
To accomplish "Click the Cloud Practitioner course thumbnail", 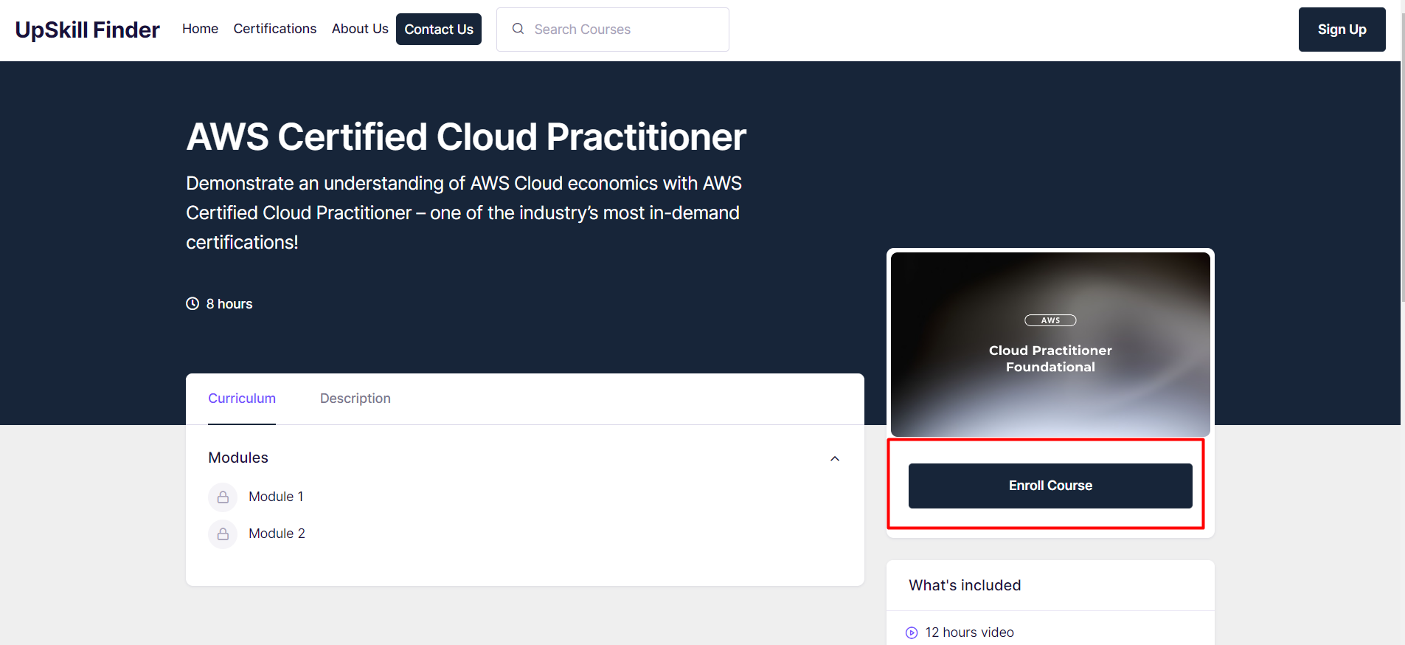I will pyautogui.click(x=1050, y=345).
